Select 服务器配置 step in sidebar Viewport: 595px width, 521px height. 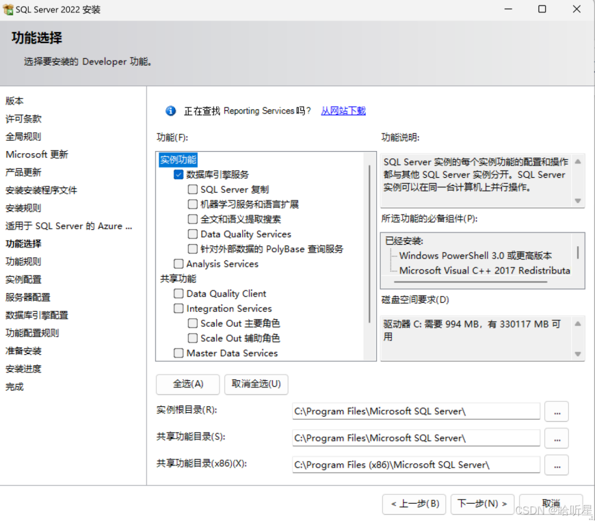point(28,297)
